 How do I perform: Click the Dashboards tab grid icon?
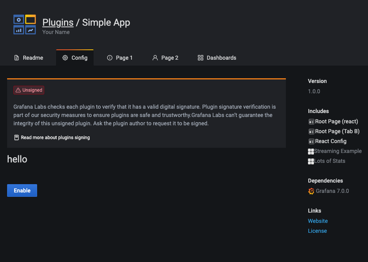(x=201, y=58)
